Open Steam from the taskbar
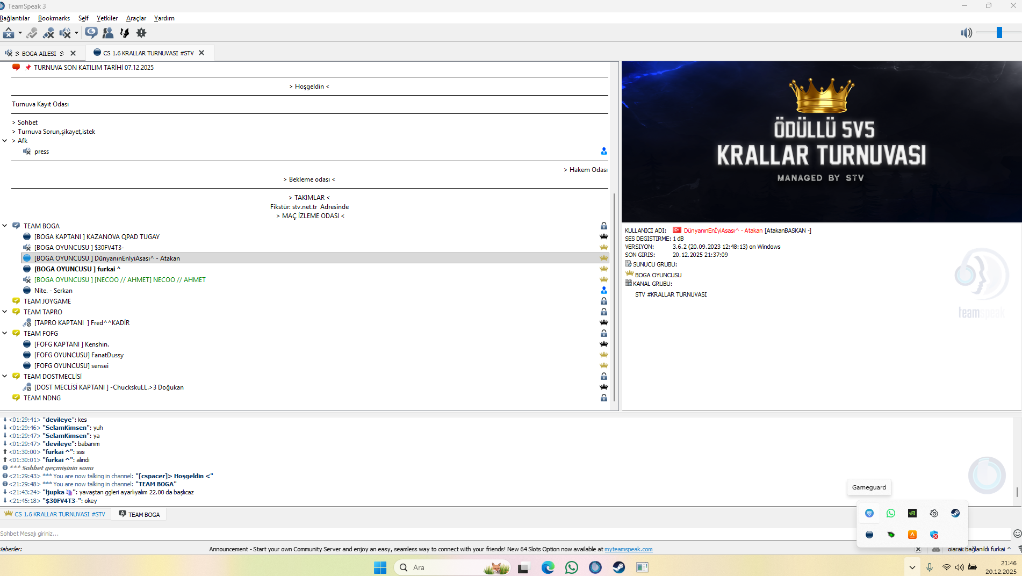Screen dimensions: 1022x576 [619, 567]
